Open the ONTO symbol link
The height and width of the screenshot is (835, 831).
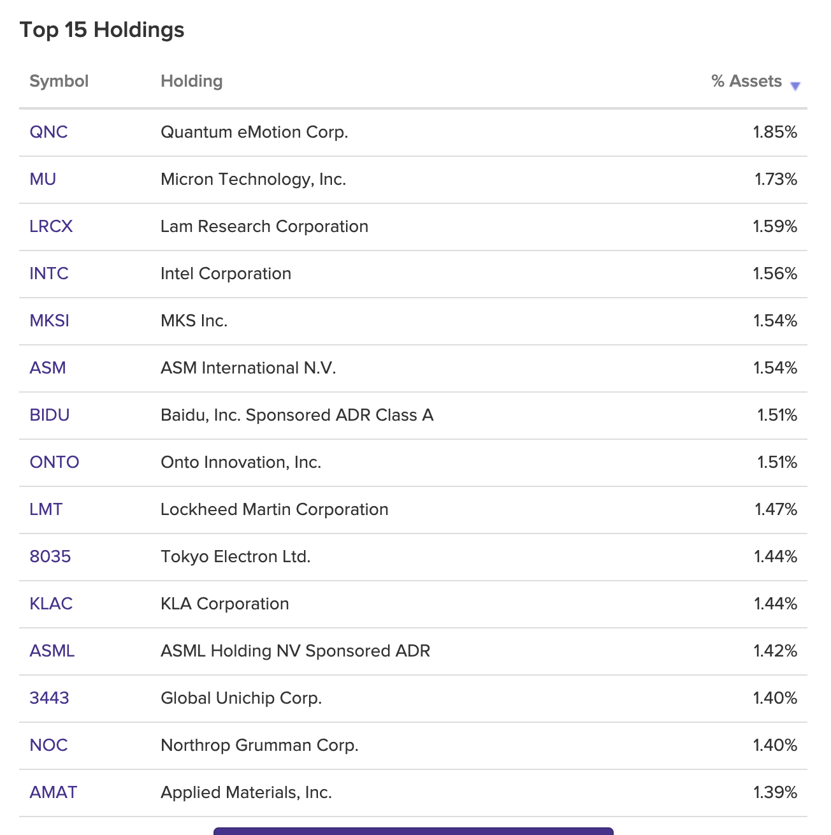tap(54, 462)
